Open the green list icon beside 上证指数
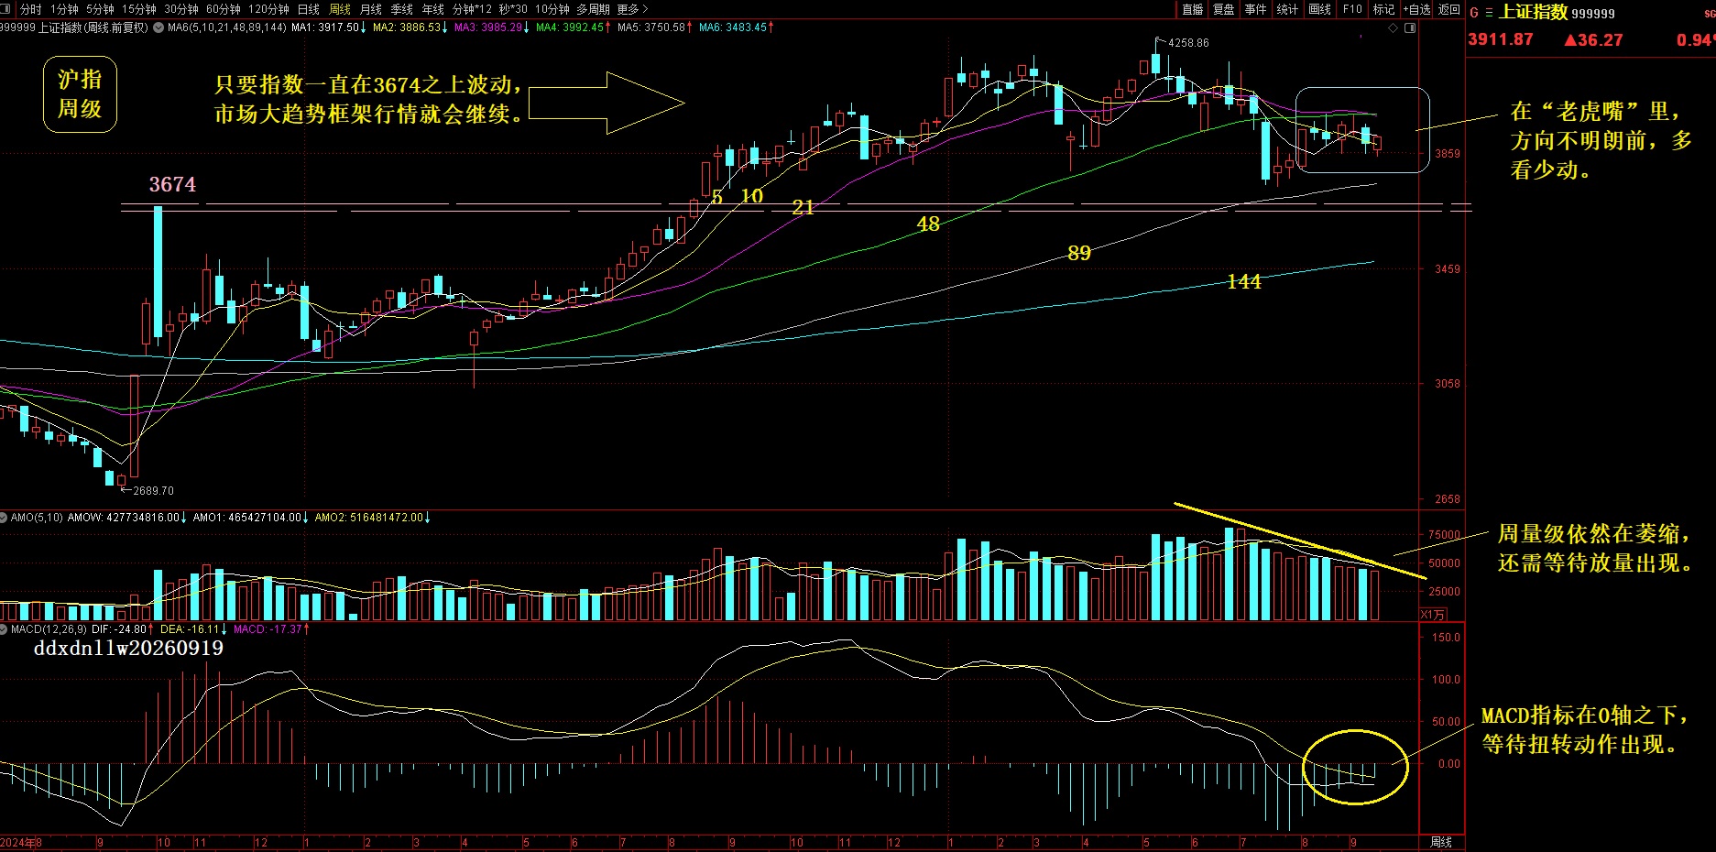Screen dimensions: 1716x852 click(x=1489, y=13)
